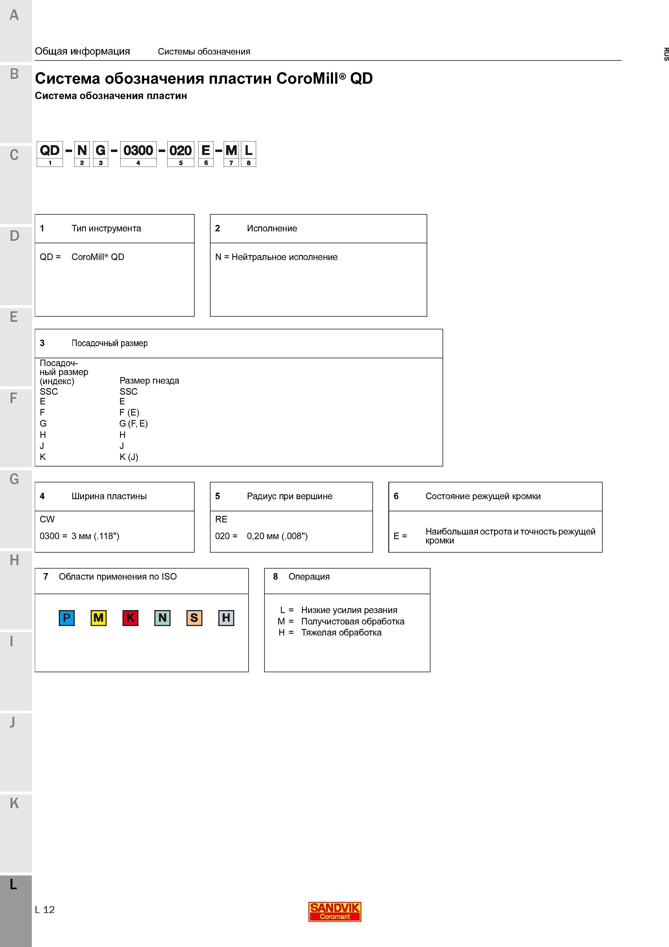Click the subtitle 'Система обозначения пластин'
This screenshot has height=947, width=669.
click(111, 96)
